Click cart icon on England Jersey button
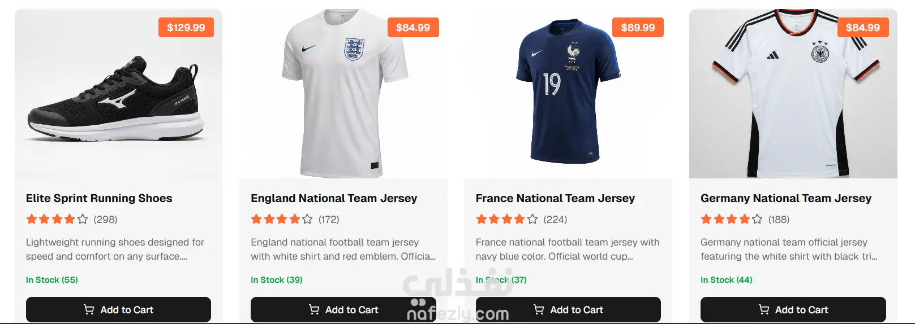This screenshot has height=324, width=915. [x=314, y=309]
